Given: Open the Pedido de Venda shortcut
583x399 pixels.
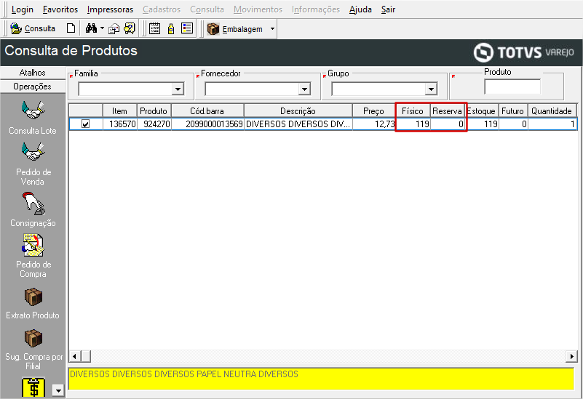Looking at the screenshot, I should (33, 164).
